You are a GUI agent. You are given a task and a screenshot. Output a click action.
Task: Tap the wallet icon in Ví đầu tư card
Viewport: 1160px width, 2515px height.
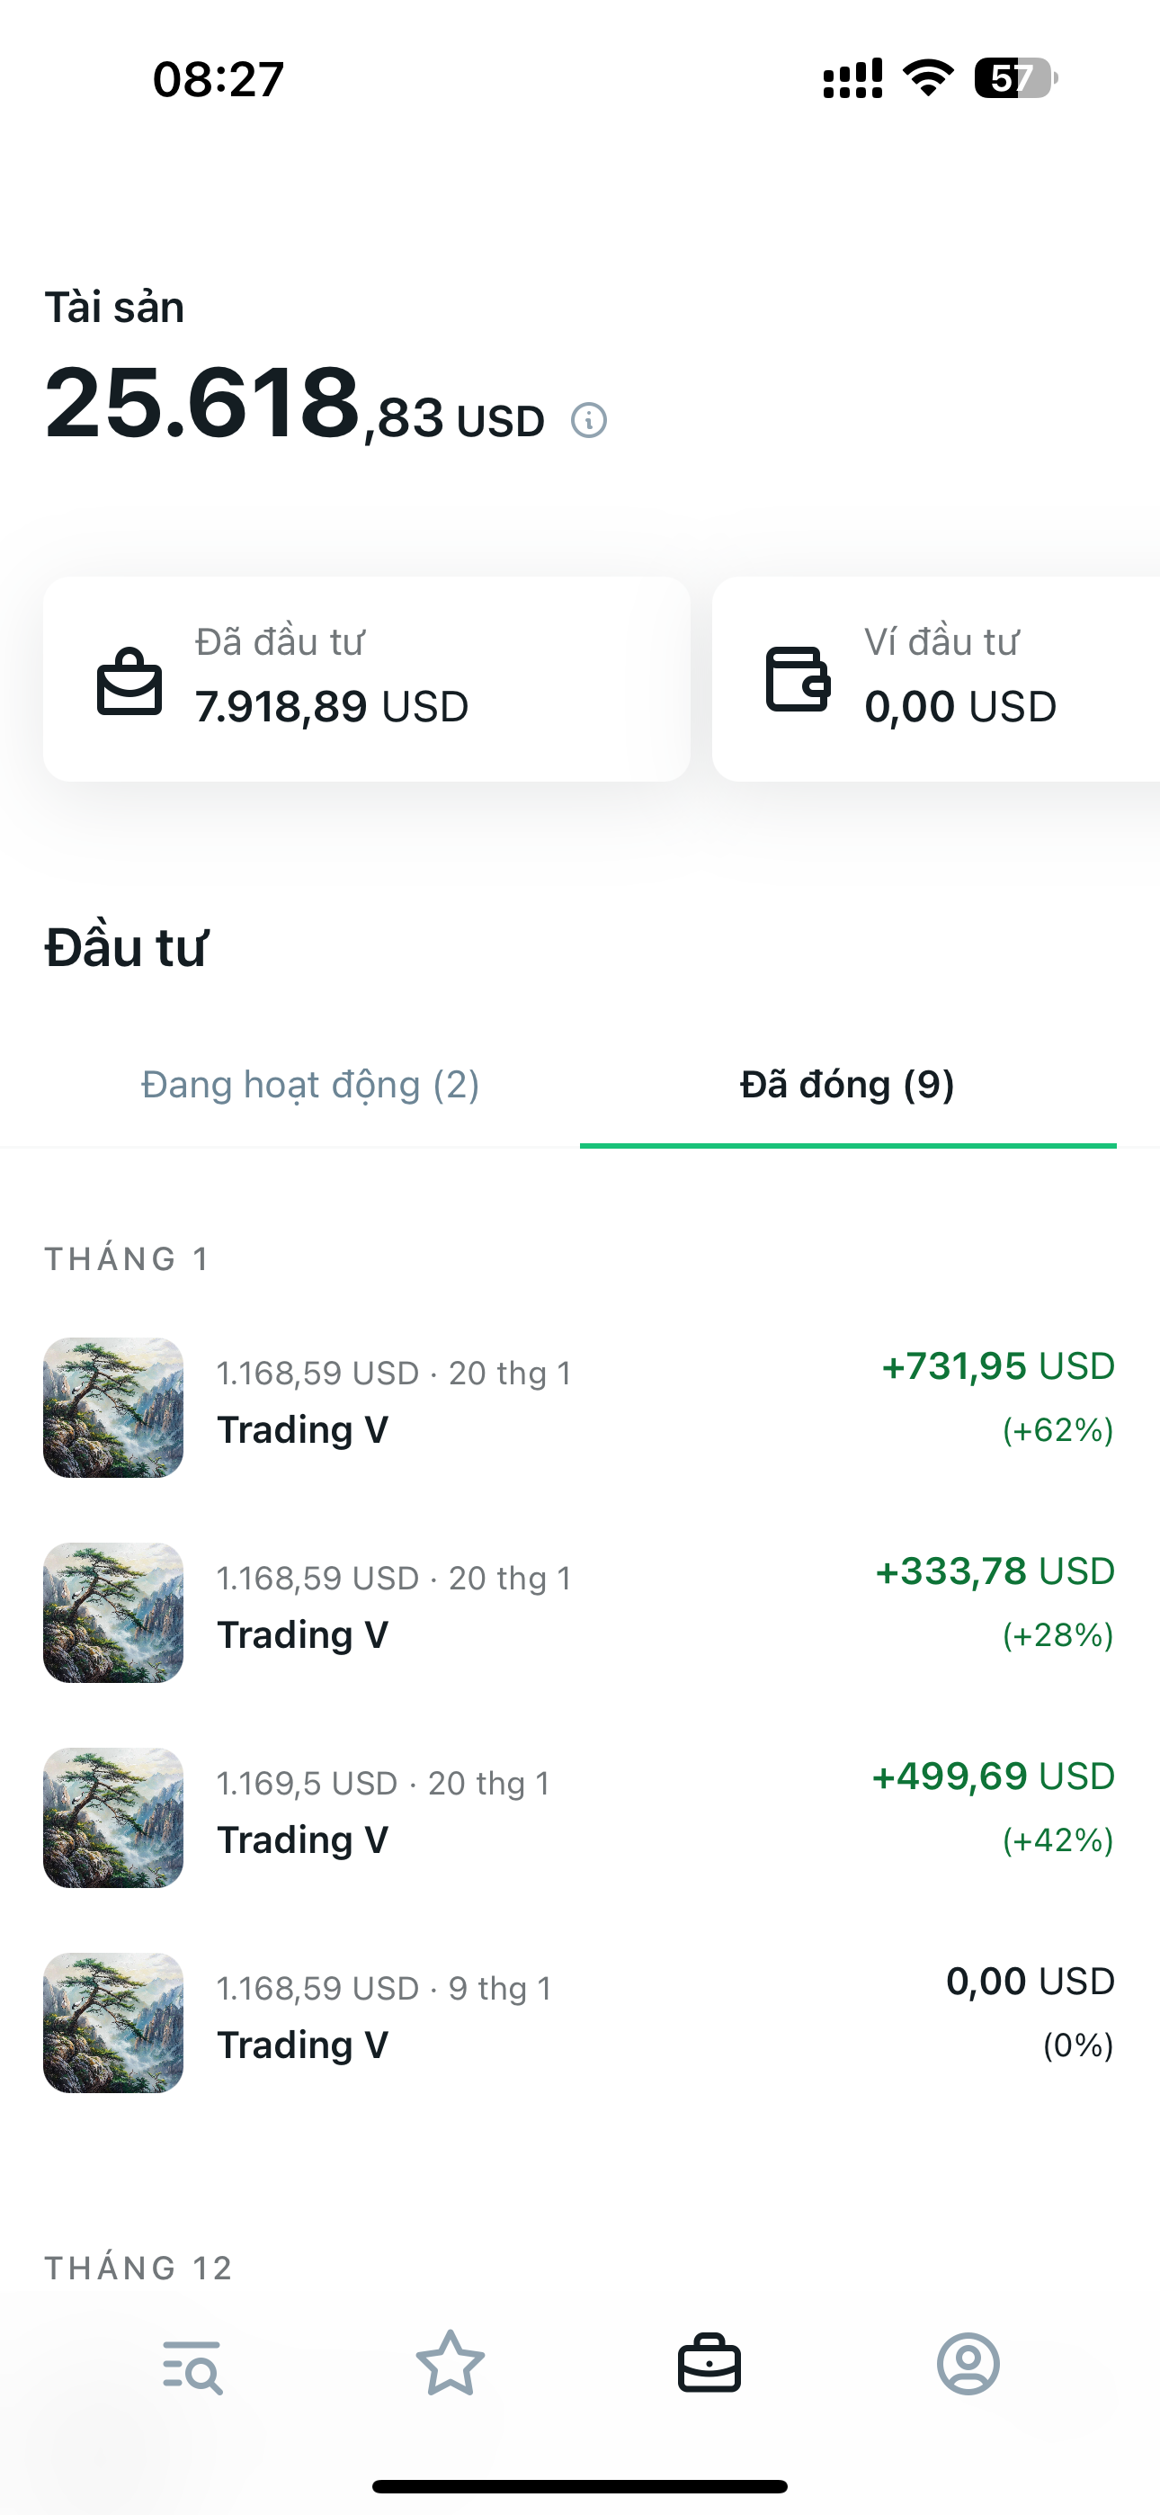798,678
